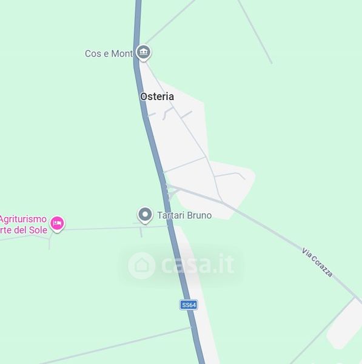
Task: Click the casa.it watermark house logo
Action: (x=141, y=265)
